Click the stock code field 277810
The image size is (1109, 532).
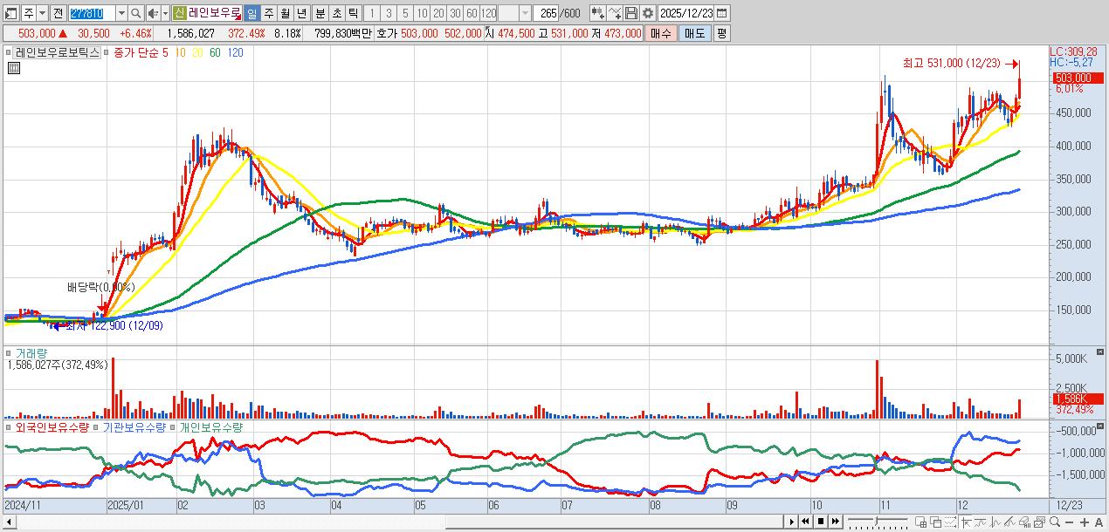(92, 13)
